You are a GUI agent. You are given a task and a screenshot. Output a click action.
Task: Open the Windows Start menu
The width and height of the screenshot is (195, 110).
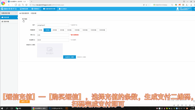[2, 108]
